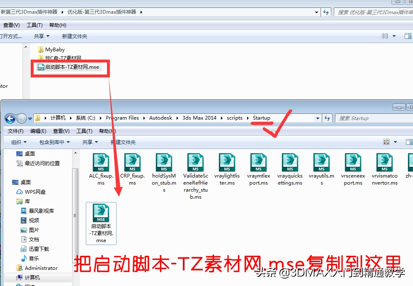This screenshot has height=286, width=413.
Task: Select 库 in the navigation pane
Action: (x=23, y=201)
